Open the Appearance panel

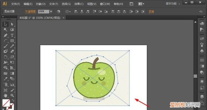[x=202, y=81]
